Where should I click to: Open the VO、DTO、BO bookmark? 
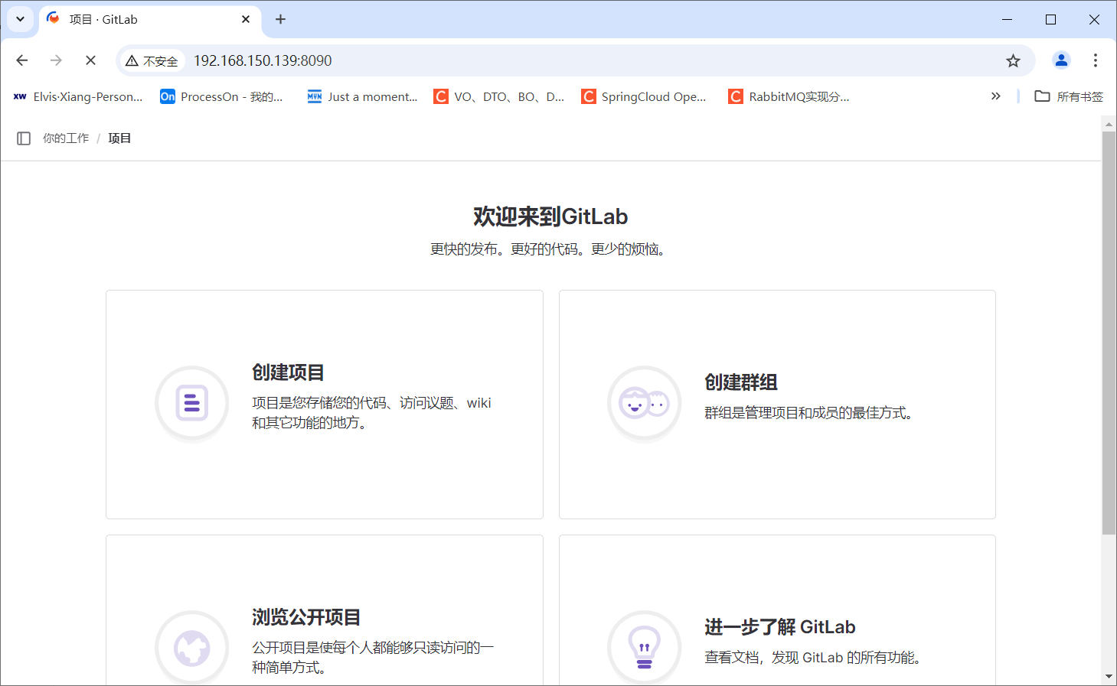499,96
